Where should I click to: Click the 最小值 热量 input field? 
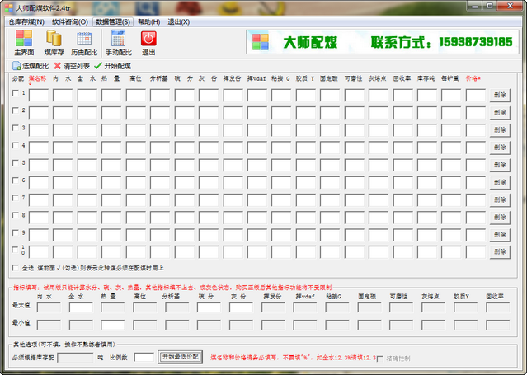[113, 325]
